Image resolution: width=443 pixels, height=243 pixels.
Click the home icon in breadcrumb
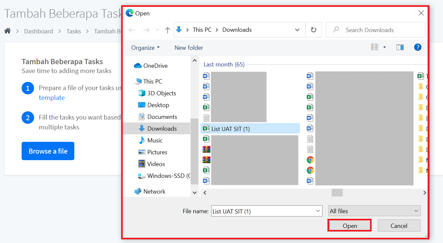(8, 31)
